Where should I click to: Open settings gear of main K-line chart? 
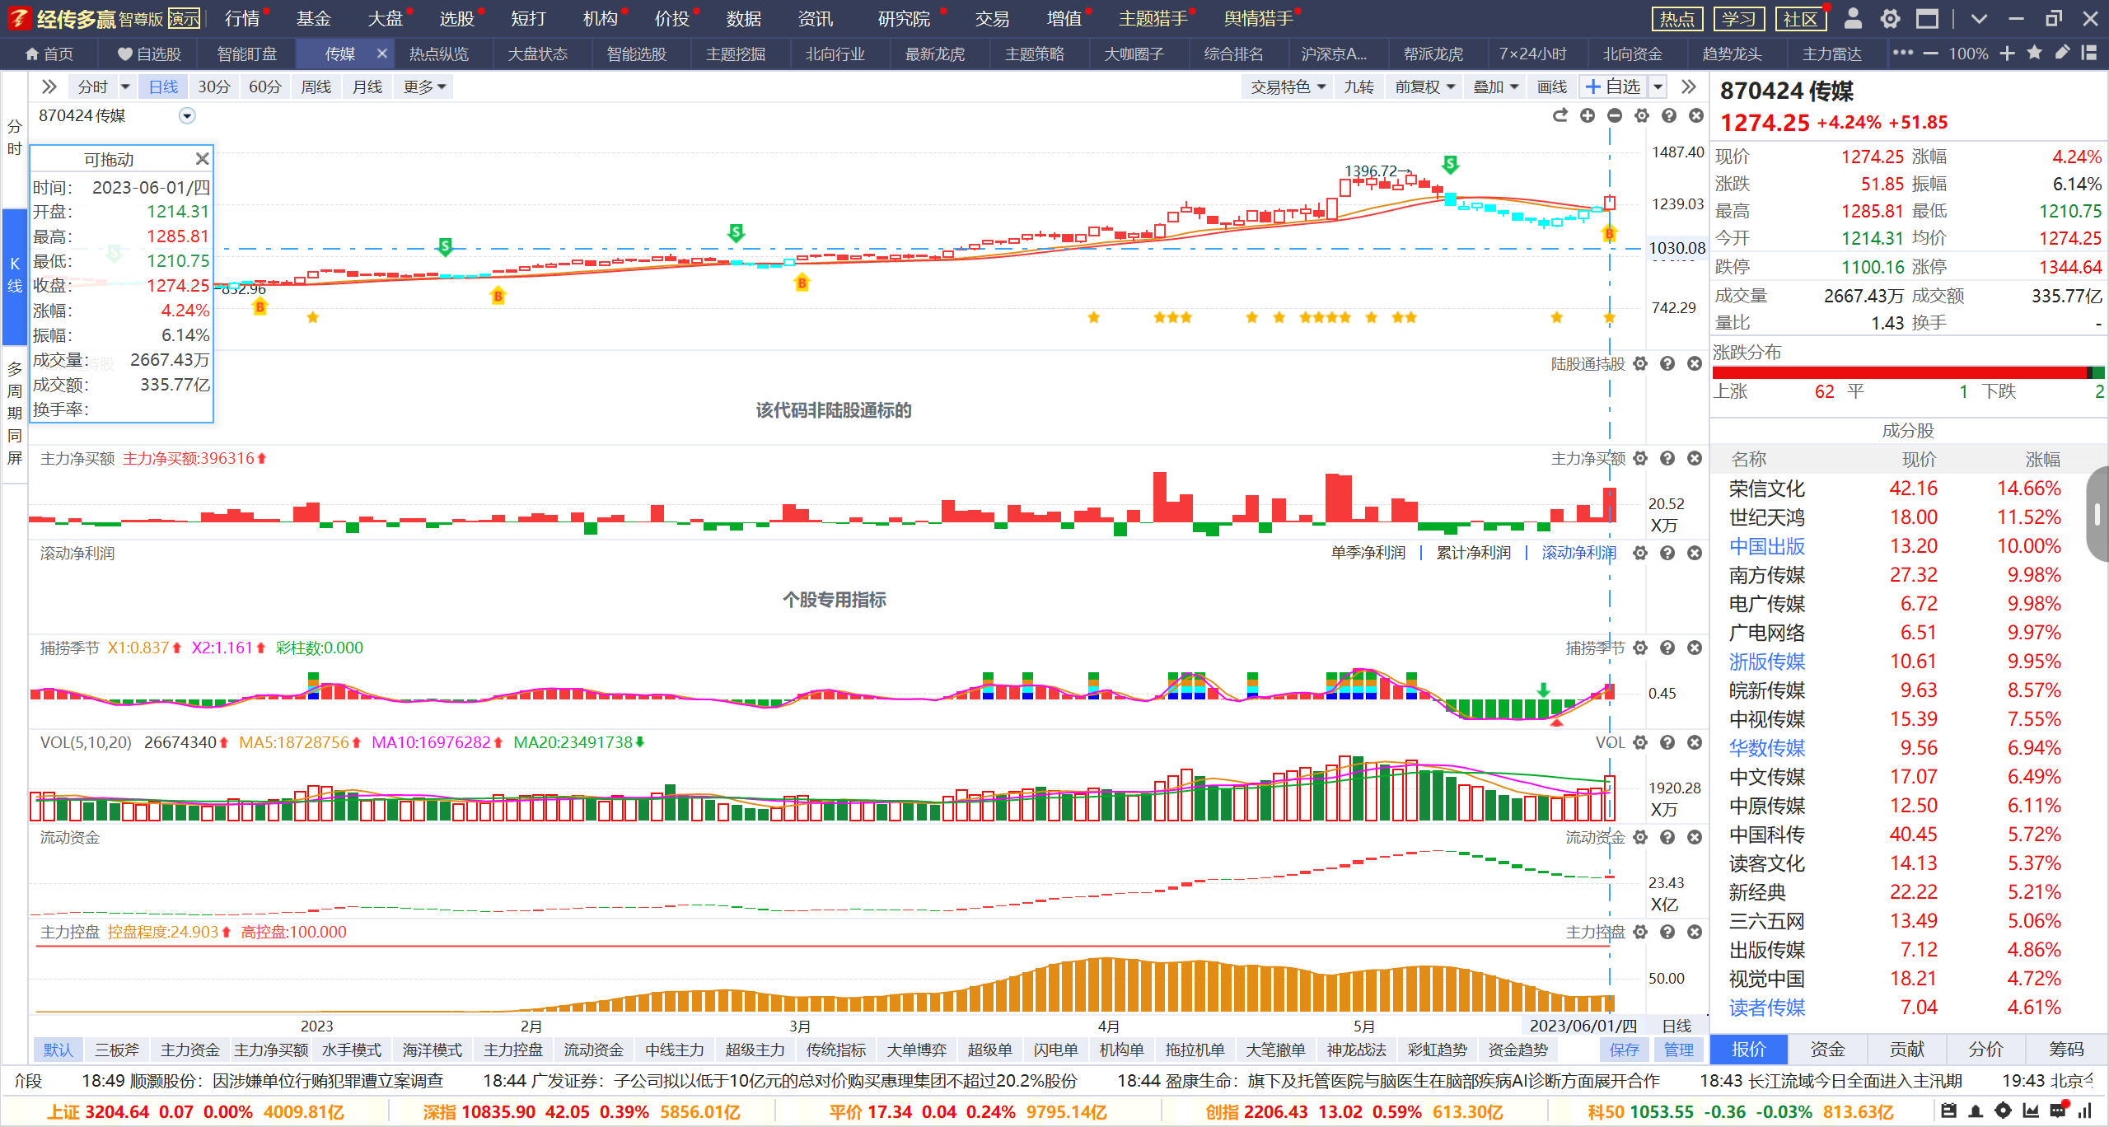click(1642, 116)
